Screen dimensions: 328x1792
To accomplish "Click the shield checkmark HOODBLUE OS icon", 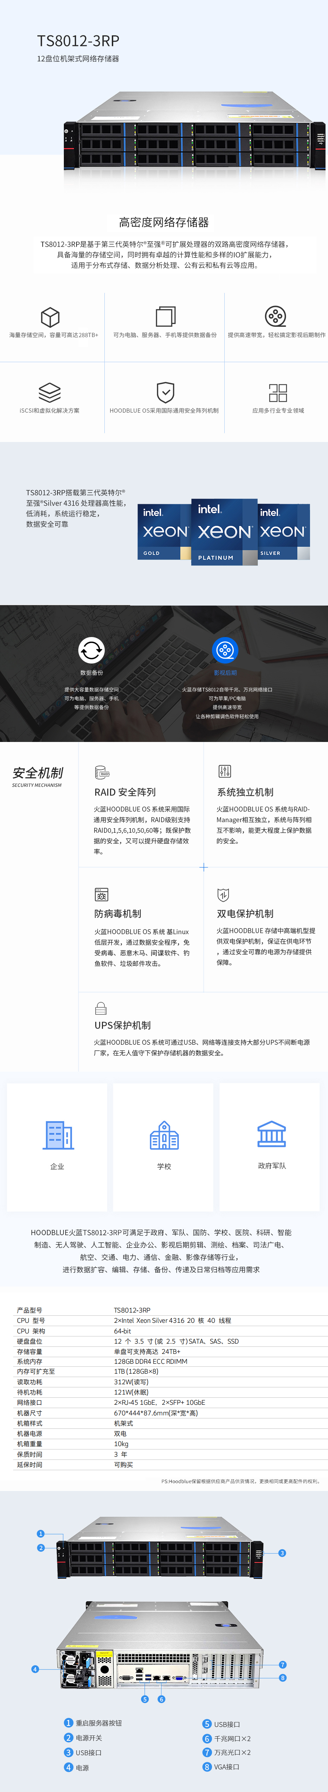I will pos(165,392).
